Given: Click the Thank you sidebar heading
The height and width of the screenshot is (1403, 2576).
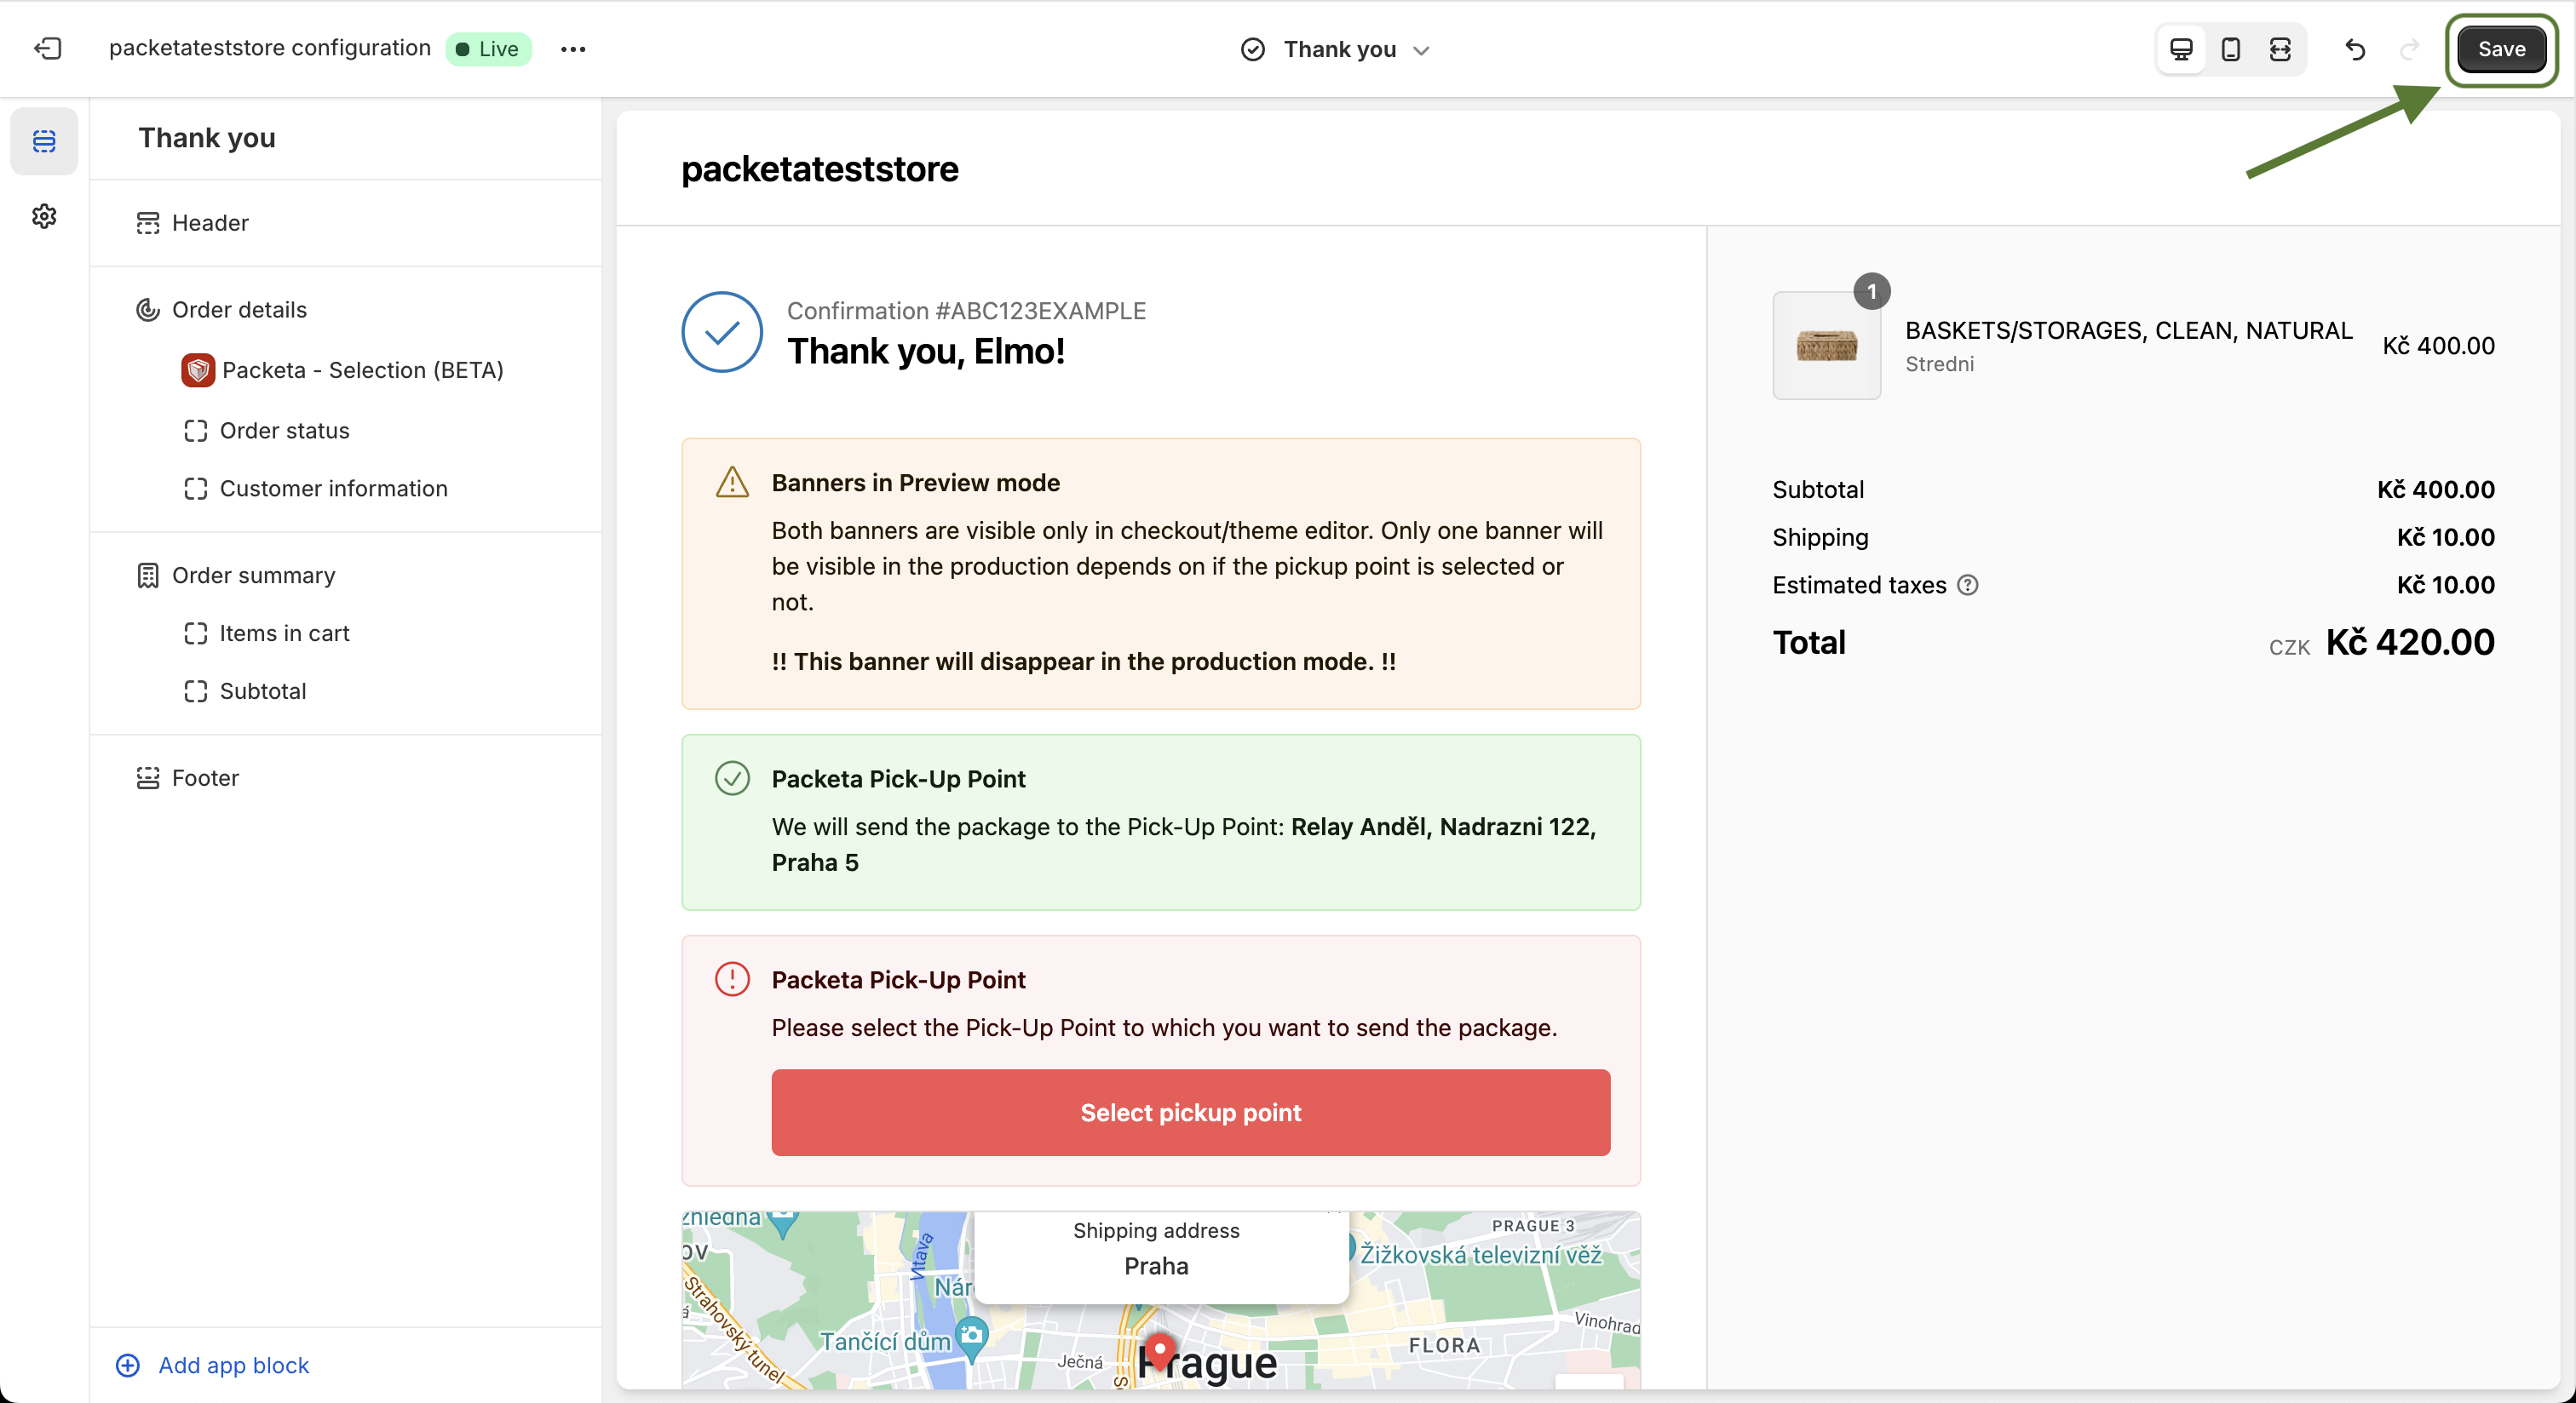Looking at the screenshot, I should pos(207,138).
